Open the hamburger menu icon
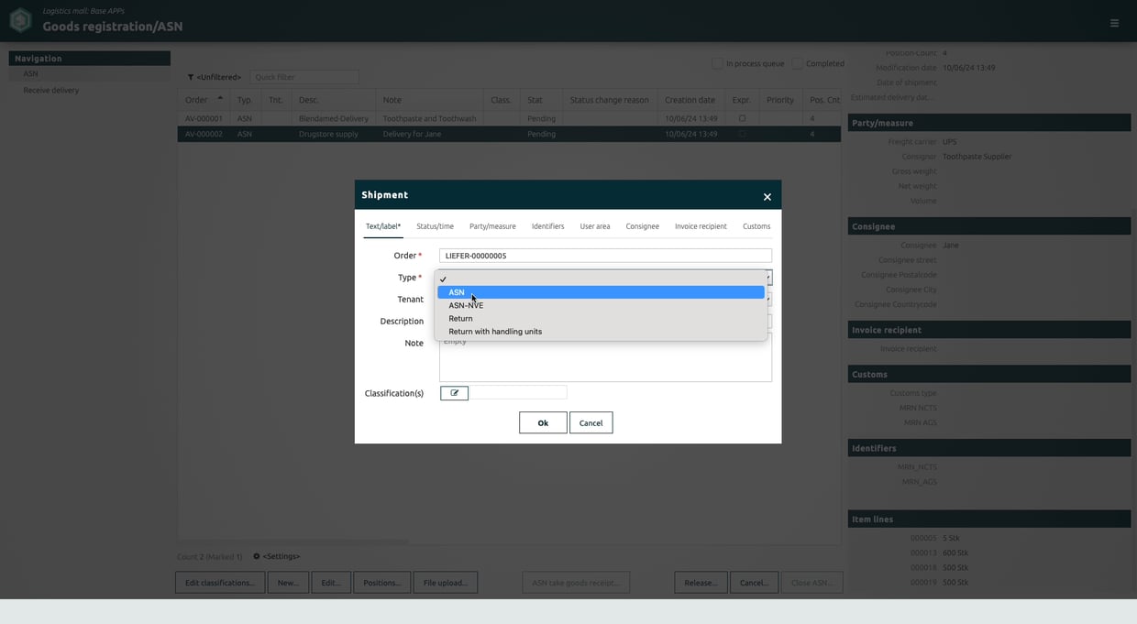1137x624 pixels. (1114, 23)
